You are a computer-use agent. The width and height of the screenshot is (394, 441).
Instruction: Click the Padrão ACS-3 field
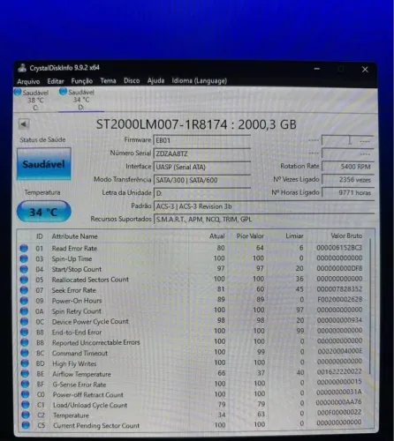[264, 206]
